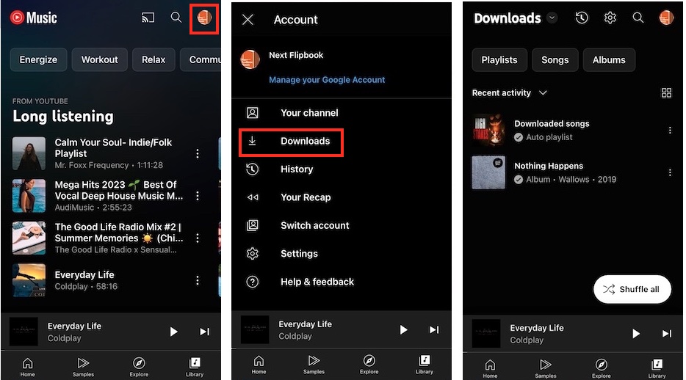Viewport: 686px width, 380px height.
Task: Open options for Mega Hits 2023
Action: coord(198,195)
